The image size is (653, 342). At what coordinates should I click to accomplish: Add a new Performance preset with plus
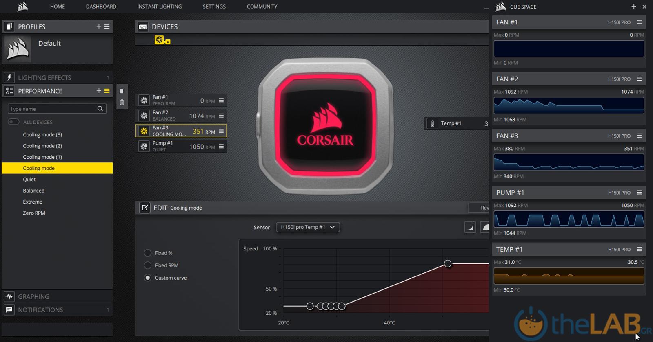pos(99,91)
